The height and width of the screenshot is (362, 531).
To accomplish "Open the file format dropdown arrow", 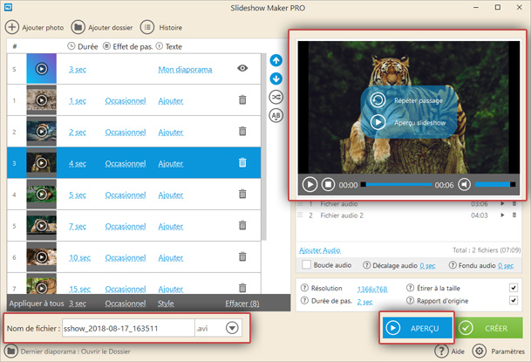I will tap(232, 328).
